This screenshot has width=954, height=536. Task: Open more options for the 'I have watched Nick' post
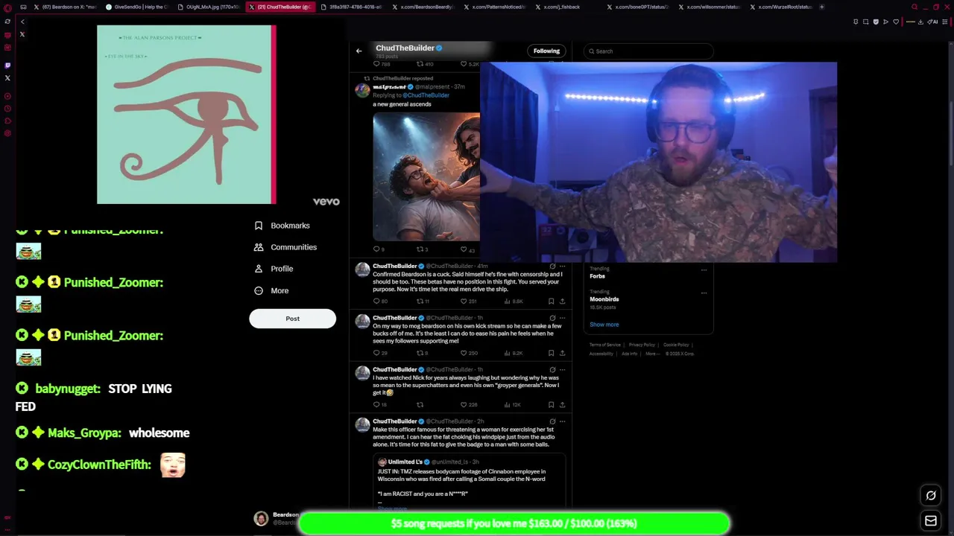tap(563, 369)
